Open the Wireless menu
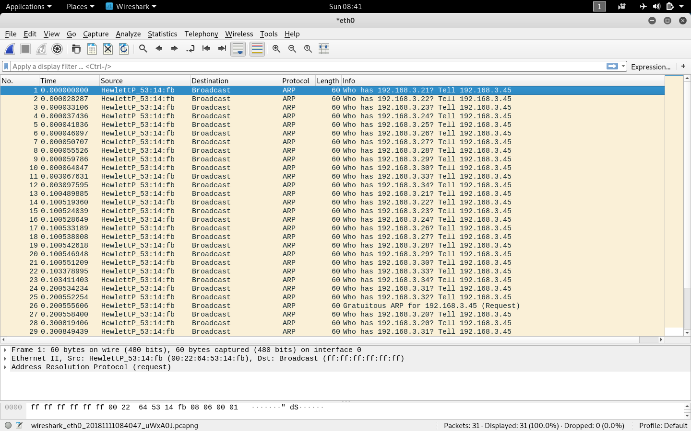The width and height of the screenshot is (691, 431). click(239, 34)
